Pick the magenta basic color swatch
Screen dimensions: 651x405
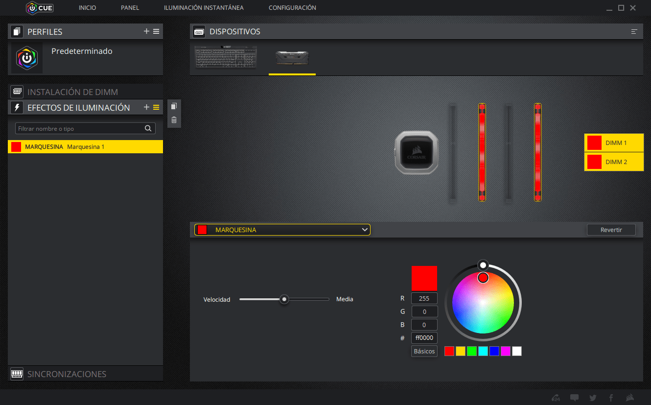[505, 351]
